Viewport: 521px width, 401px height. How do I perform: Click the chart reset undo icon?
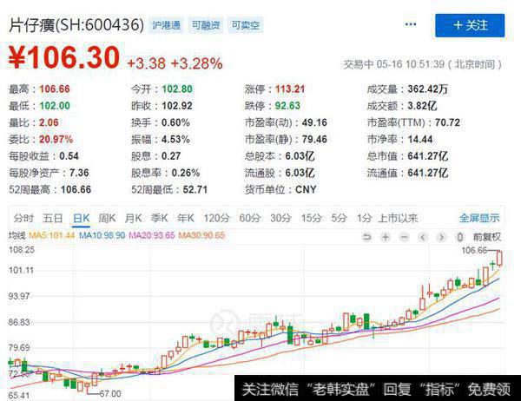366,237
